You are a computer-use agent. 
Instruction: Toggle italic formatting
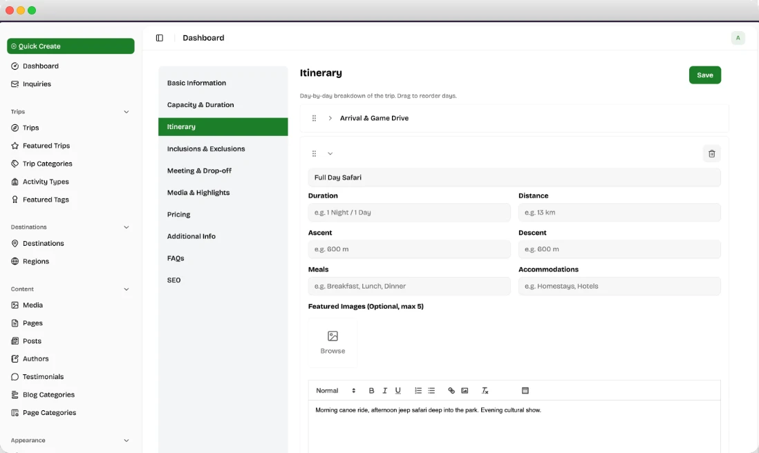click(385, 391)
